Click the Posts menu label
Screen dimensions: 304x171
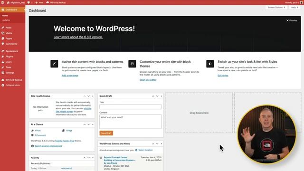point(9,28)
